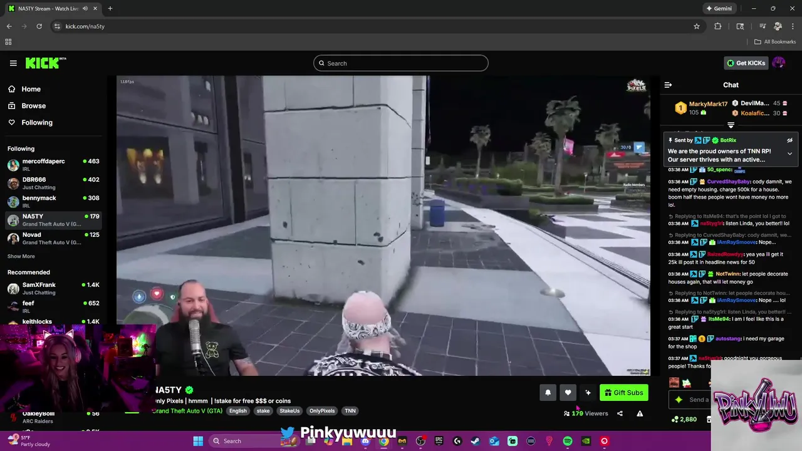
Task: Select NA5TY channel in Following list
Action: click(x=53, y=220)
